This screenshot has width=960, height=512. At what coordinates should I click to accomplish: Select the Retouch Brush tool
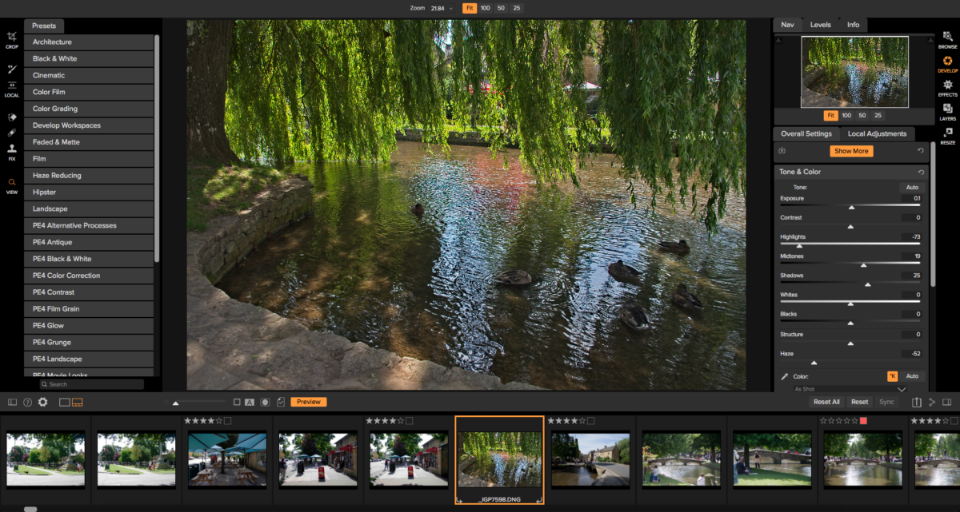point(11,132)
